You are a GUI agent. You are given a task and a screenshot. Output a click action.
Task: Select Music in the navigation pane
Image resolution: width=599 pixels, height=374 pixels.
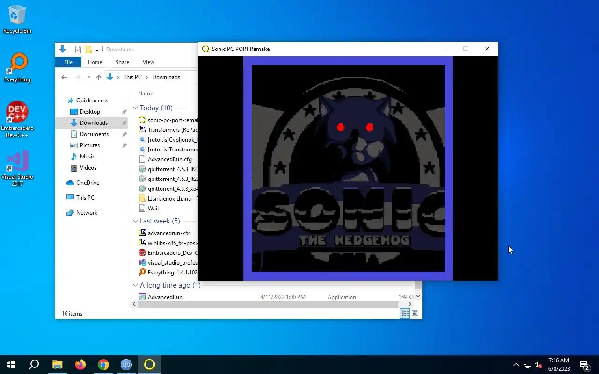[88, 157]
